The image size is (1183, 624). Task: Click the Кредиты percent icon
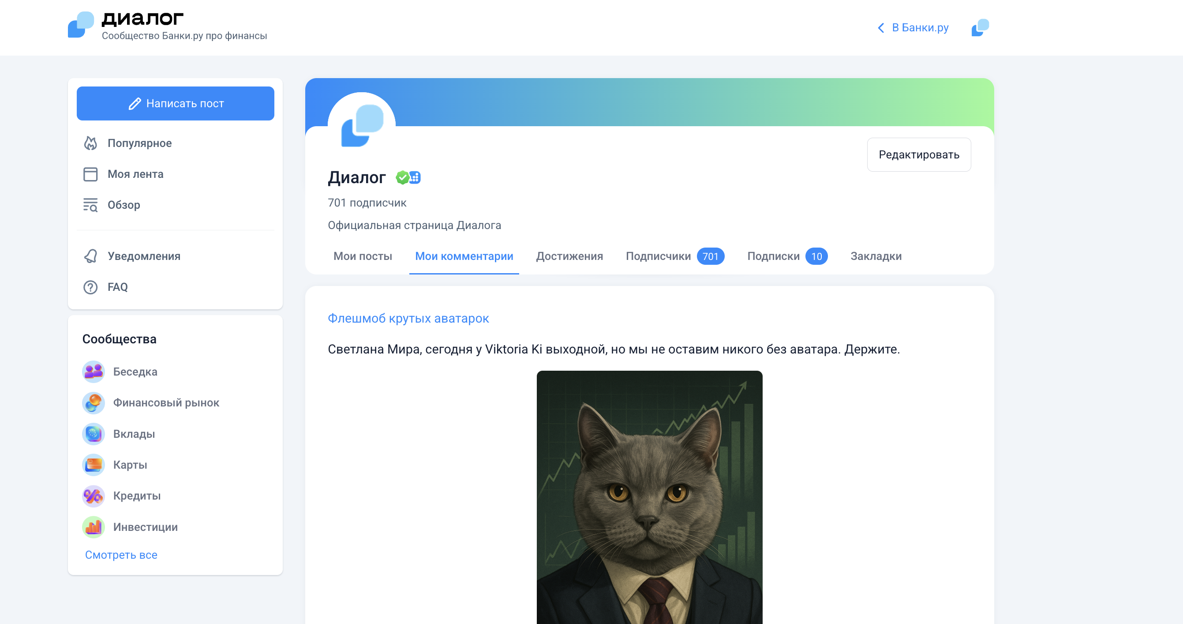click(94, 496)
